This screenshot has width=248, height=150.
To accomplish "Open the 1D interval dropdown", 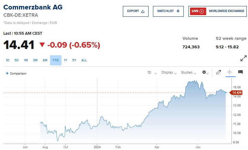I will (x=152, y=73).
